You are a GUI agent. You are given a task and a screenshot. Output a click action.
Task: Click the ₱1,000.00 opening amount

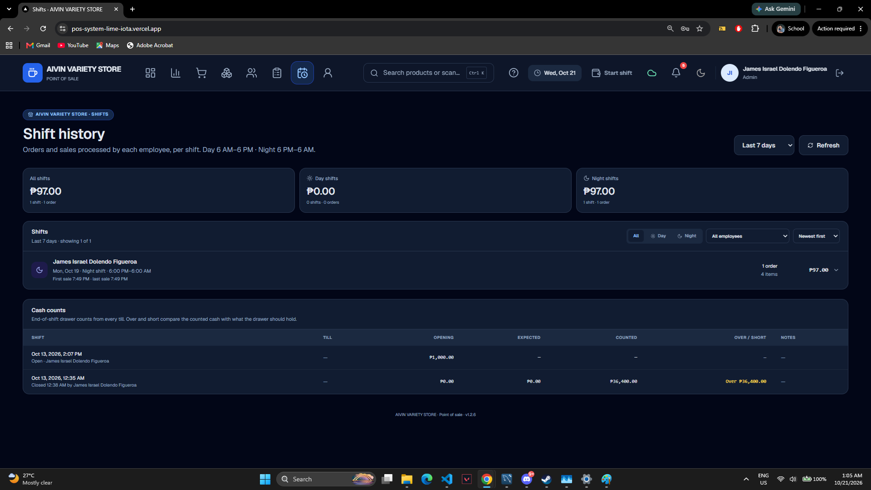pos(441,358)
